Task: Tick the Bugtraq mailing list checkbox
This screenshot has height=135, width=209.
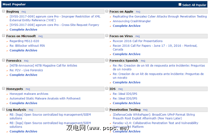Action: tap(4, 11)
